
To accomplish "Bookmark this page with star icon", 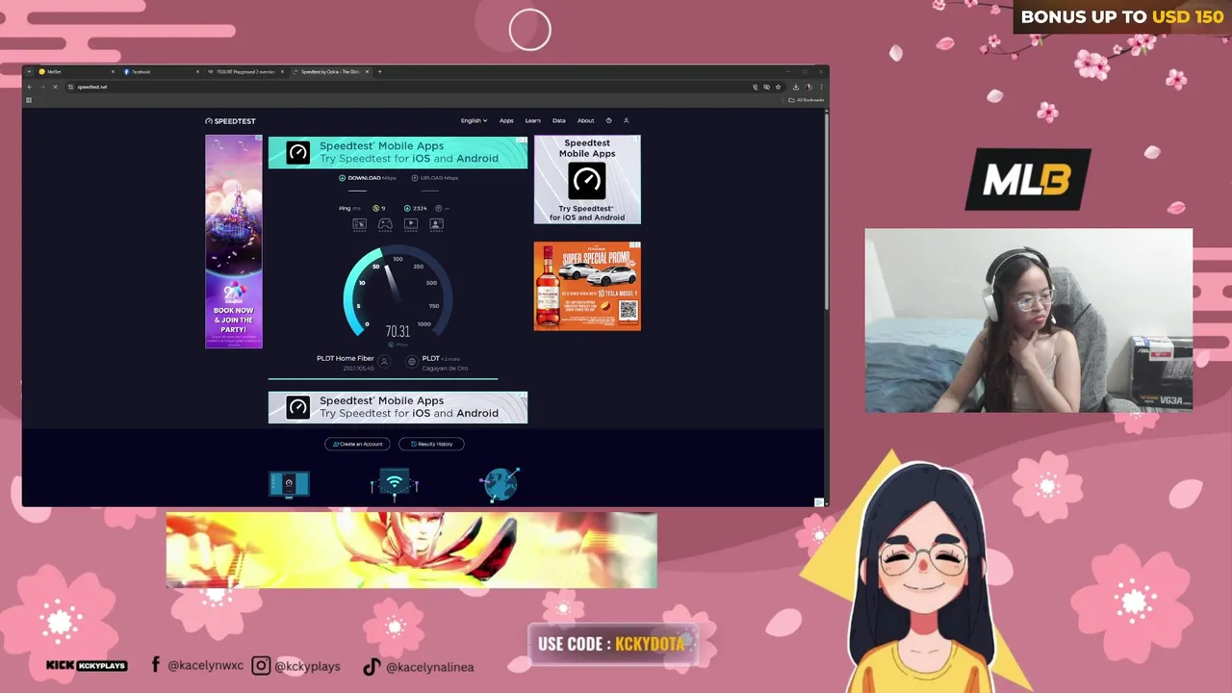I will click(778, 87).
